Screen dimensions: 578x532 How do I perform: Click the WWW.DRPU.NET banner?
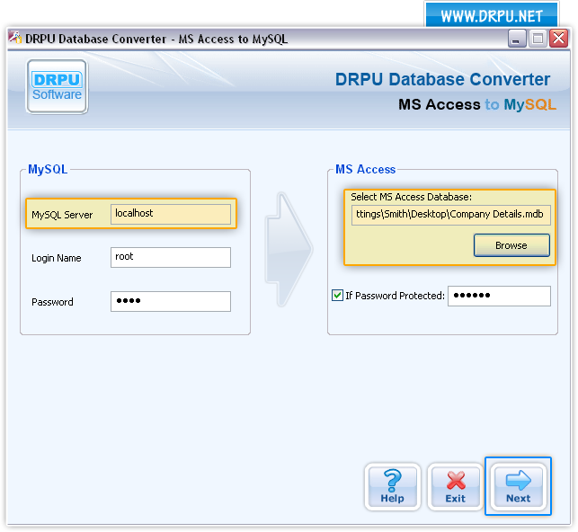492,16
